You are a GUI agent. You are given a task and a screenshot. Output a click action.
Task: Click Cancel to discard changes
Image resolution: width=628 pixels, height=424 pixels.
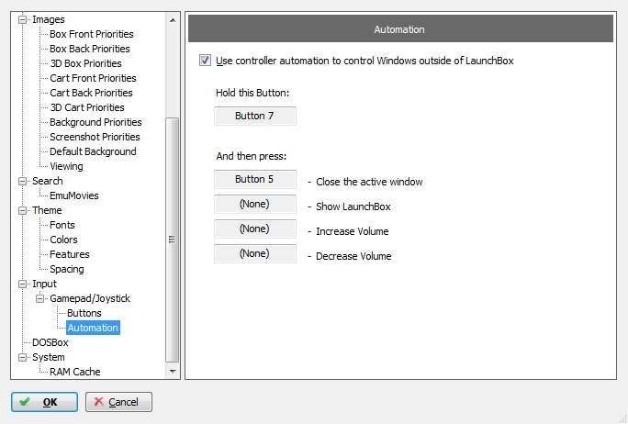[118, 402]
